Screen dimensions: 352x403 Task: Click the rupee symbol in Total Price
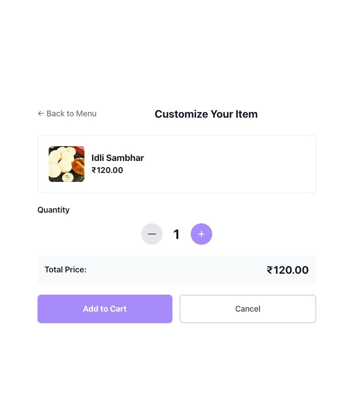pyautogui.click(x=269, y=270)
